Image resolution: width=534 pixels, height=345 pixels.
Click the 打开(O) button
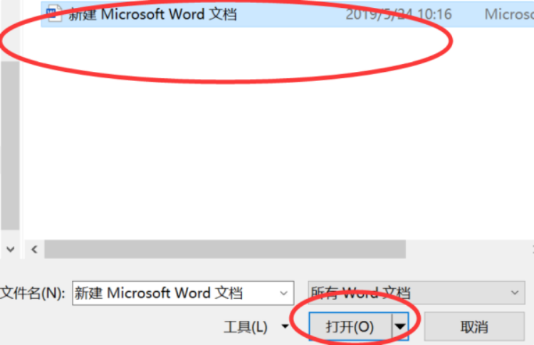tap(350, 327)
